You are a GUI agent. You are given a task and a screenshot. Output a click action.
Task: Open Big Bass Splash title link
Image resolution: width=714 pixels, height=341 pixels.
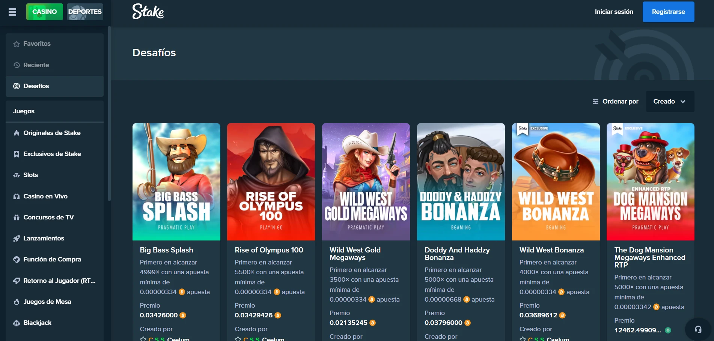click(x=166, y=250)
